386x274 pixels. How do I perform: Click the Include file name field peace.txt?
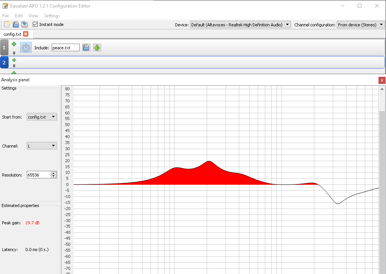[x=66, y=48]
